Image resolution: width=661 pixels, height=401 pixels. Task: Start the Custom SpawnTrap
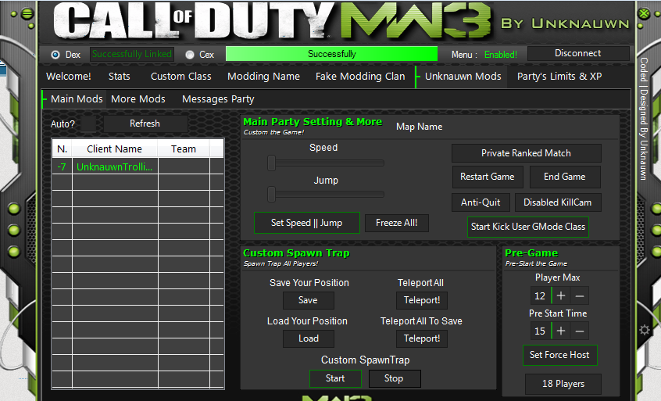click(x=335, y=378)
